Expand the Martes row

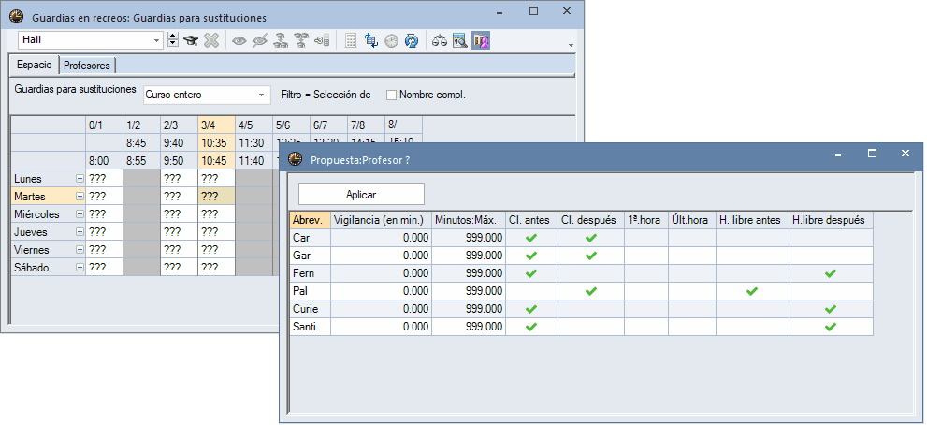[x=80, y=196]
